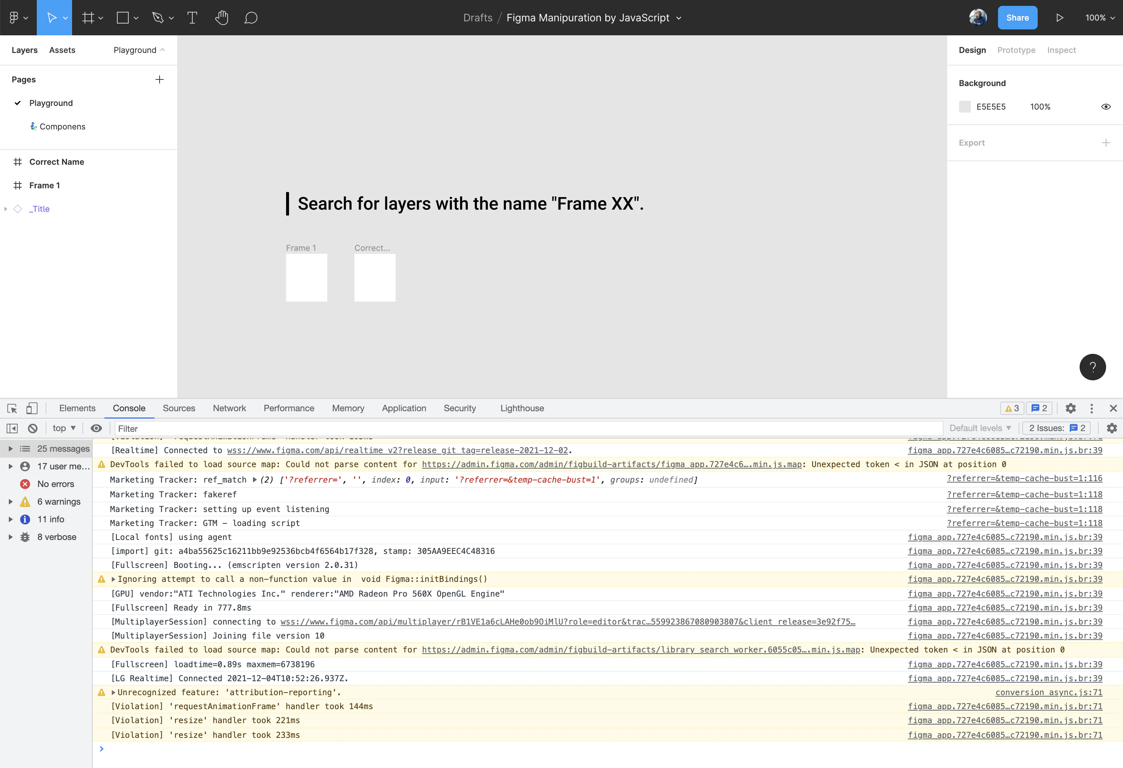1123x768 pixels.
Task: Select the Frame tool
Action: pos(88,18)
